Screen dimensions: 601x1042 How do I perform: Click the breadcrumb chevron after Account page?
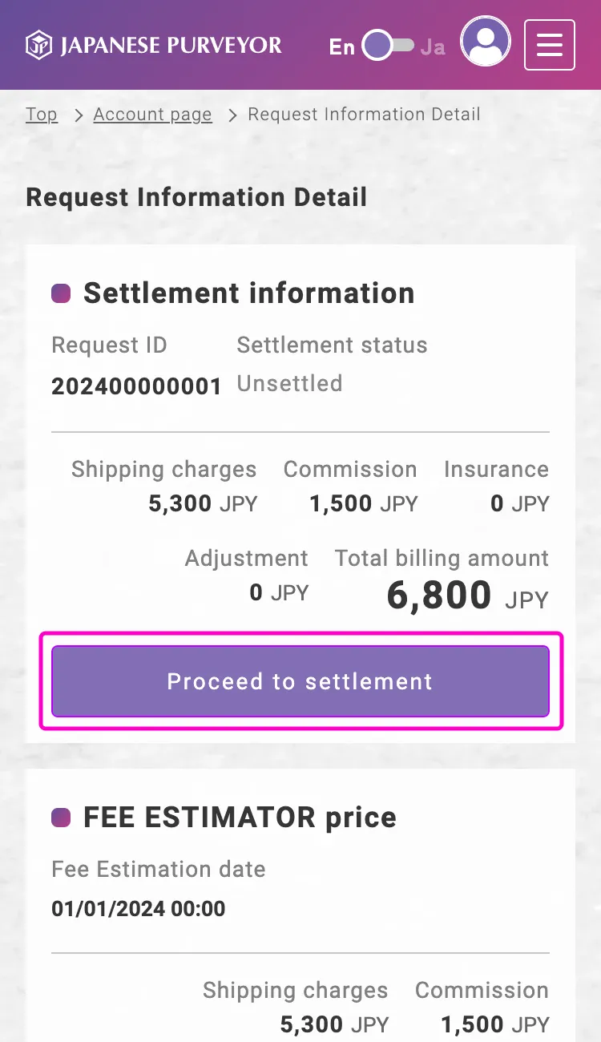232,115
